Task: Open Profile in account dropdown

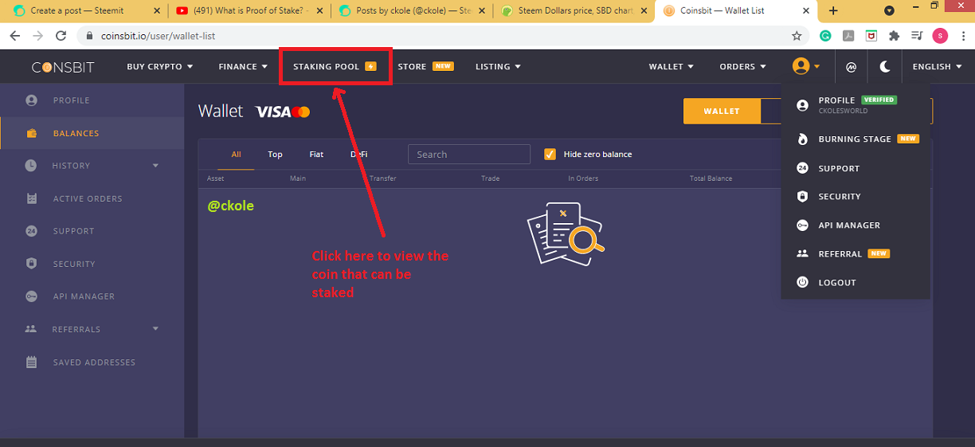Action: coord(856,104)
